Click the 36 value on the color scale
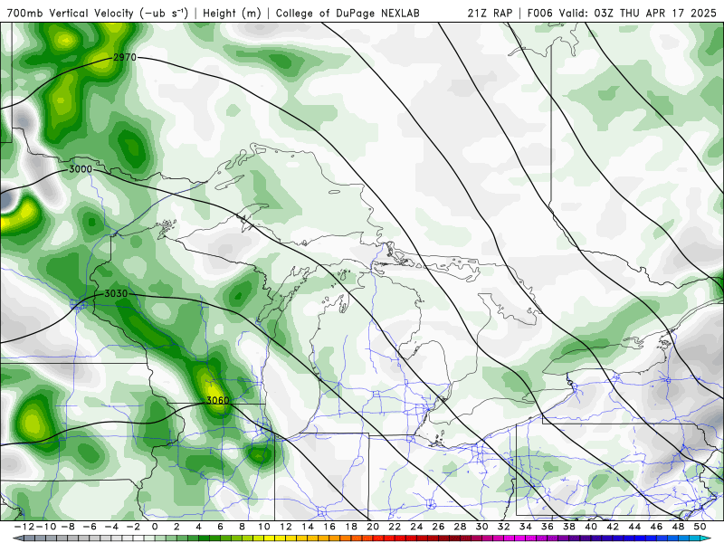This screenshot has height=543, width=724. coord(548,527)
